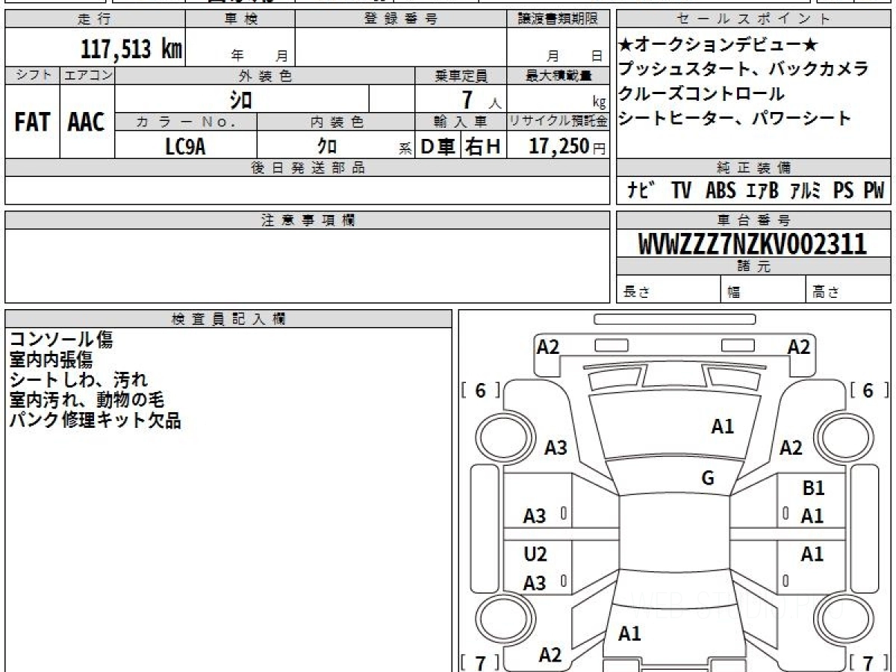This screenshot has width=896, height=672.
Task: Click the パンク修理キット欠品 note line
Action: pyautogui.click(x=95, y=420)
